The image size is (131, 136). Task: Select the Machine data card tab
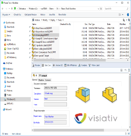pos(41,80)
